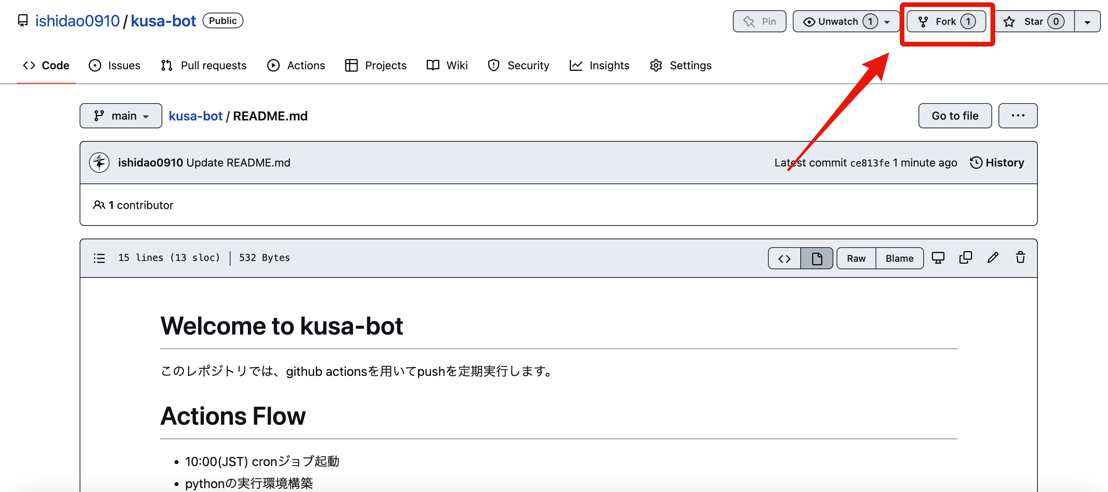This screenshot has width=1108, height=492.
Task: Switch to source code view toggle
Action: pos(784,258)
